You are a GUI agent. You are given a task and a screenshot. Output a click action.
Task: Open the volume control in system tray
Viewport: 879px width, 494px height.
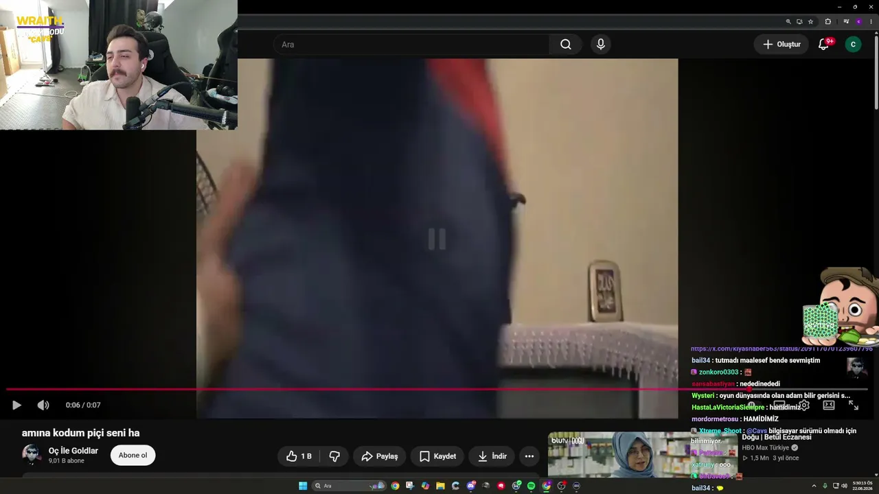coord(845,486)
